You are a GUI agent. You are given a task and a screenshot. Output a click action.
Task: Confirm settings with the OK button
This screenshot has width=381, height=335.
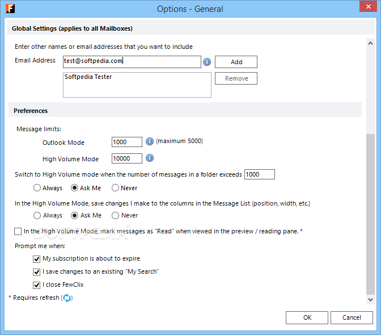307,317
